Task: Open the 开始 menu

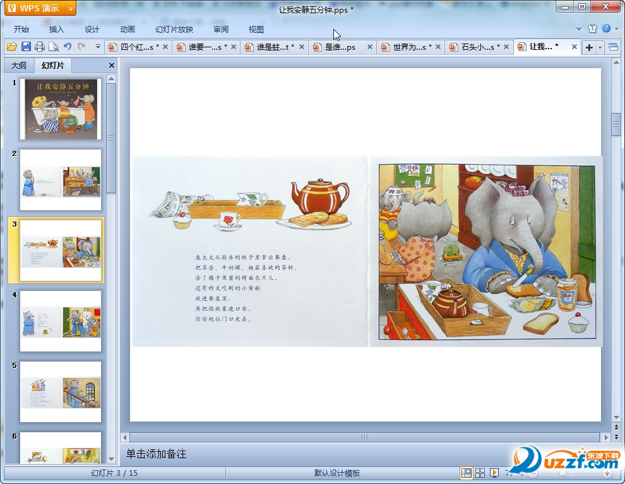Action: (21, 30)
